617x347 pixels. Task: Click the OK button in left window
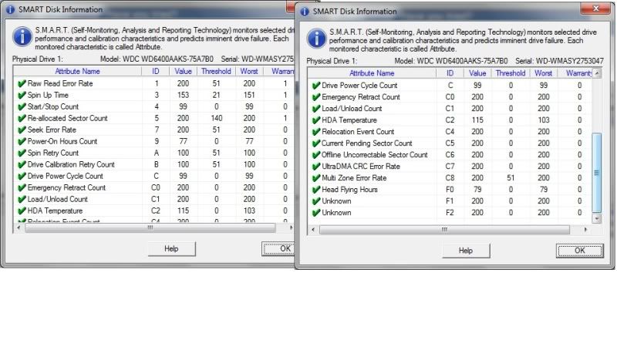click(278, 248)
